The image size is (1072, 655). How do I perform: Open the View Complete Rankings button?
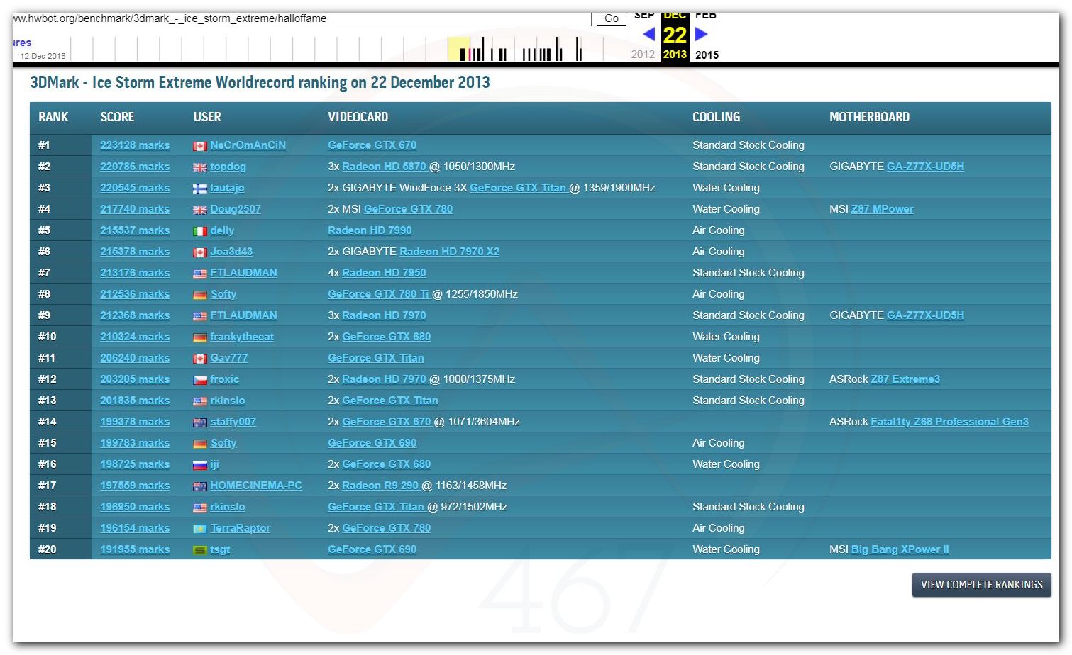981,585
